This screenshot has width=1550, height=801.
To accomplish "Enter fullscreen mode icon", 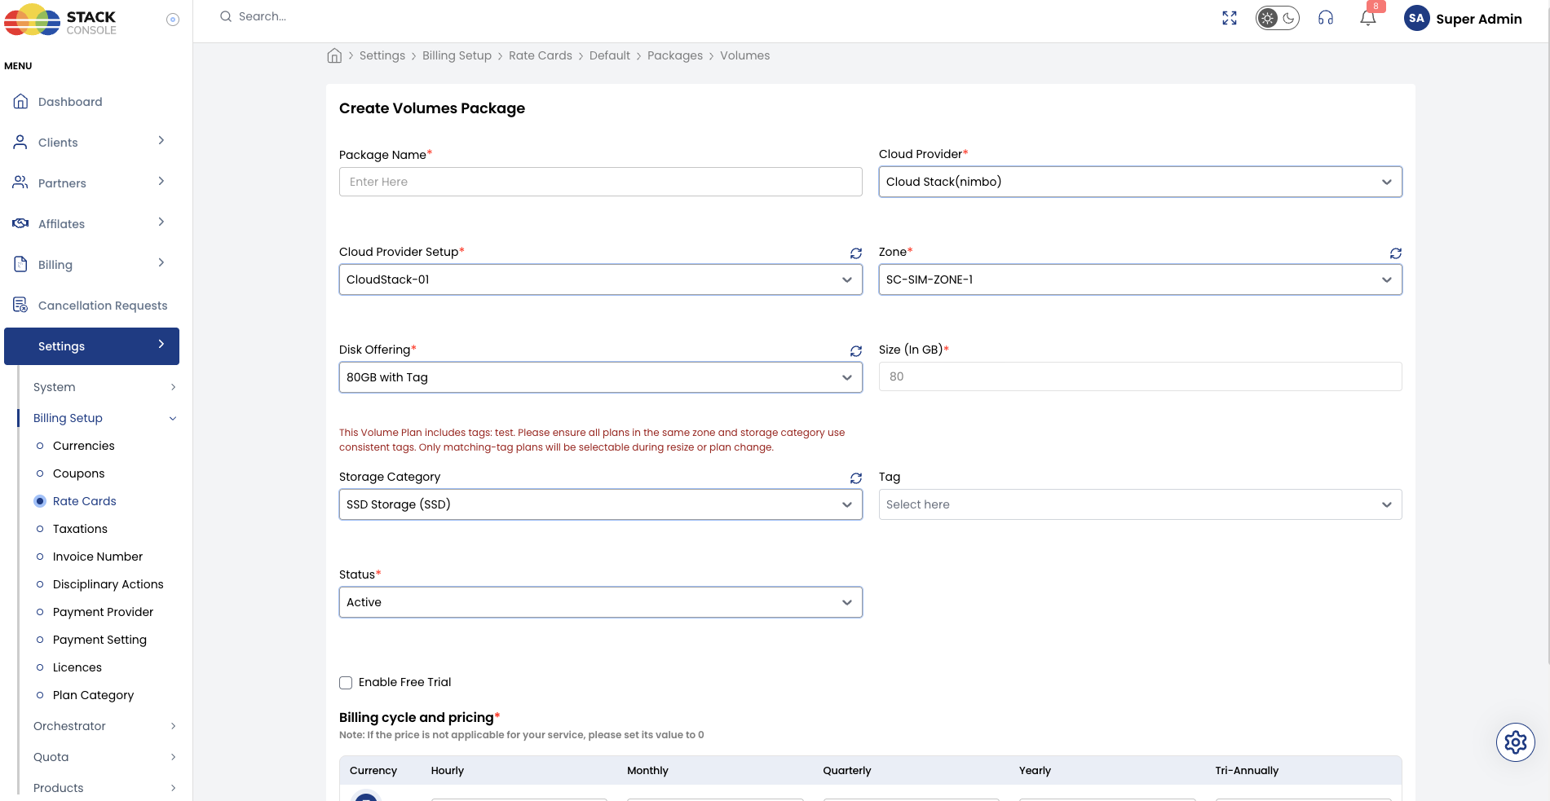I will tap(1230, 18).
